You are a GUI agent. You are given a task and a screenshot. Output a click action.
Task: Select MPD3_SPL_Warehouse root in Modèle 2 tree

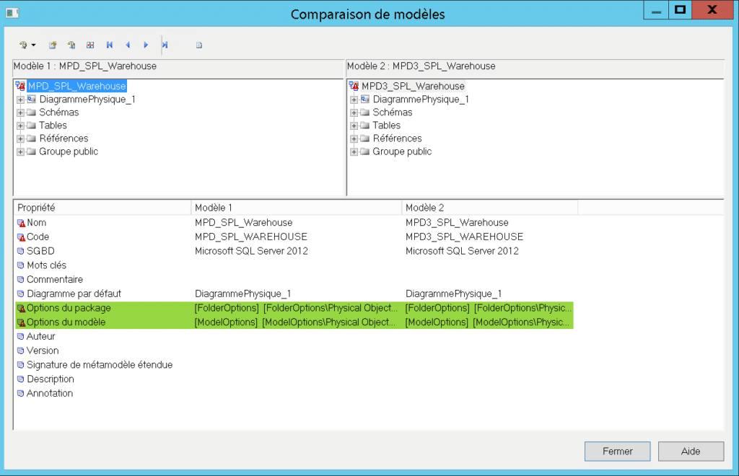pos(413,86)
